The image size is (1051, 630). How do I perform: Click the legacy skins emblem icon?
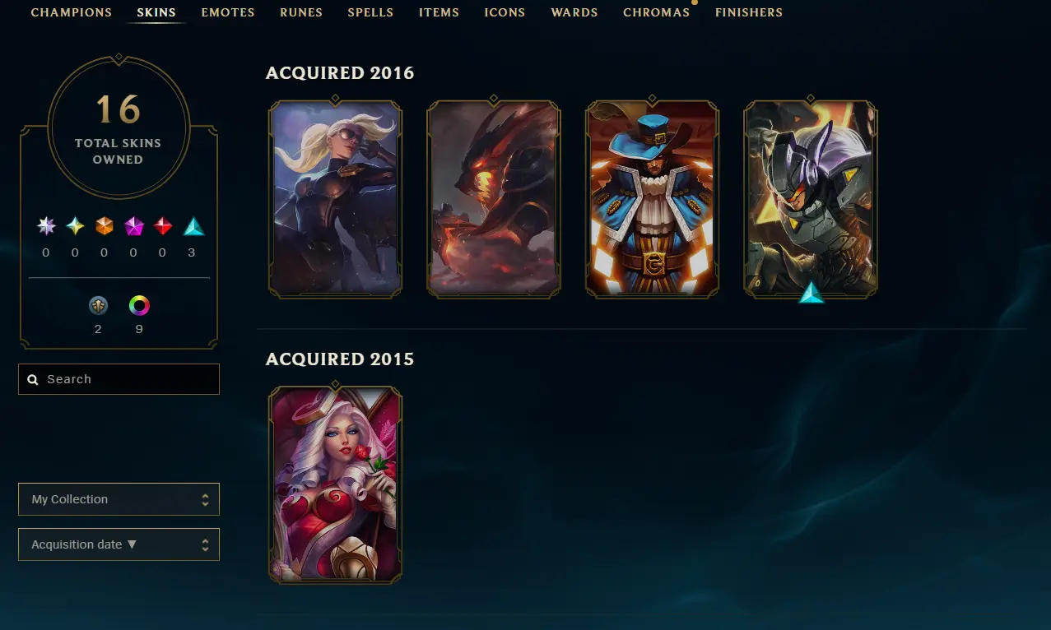[x=98, y=306]
